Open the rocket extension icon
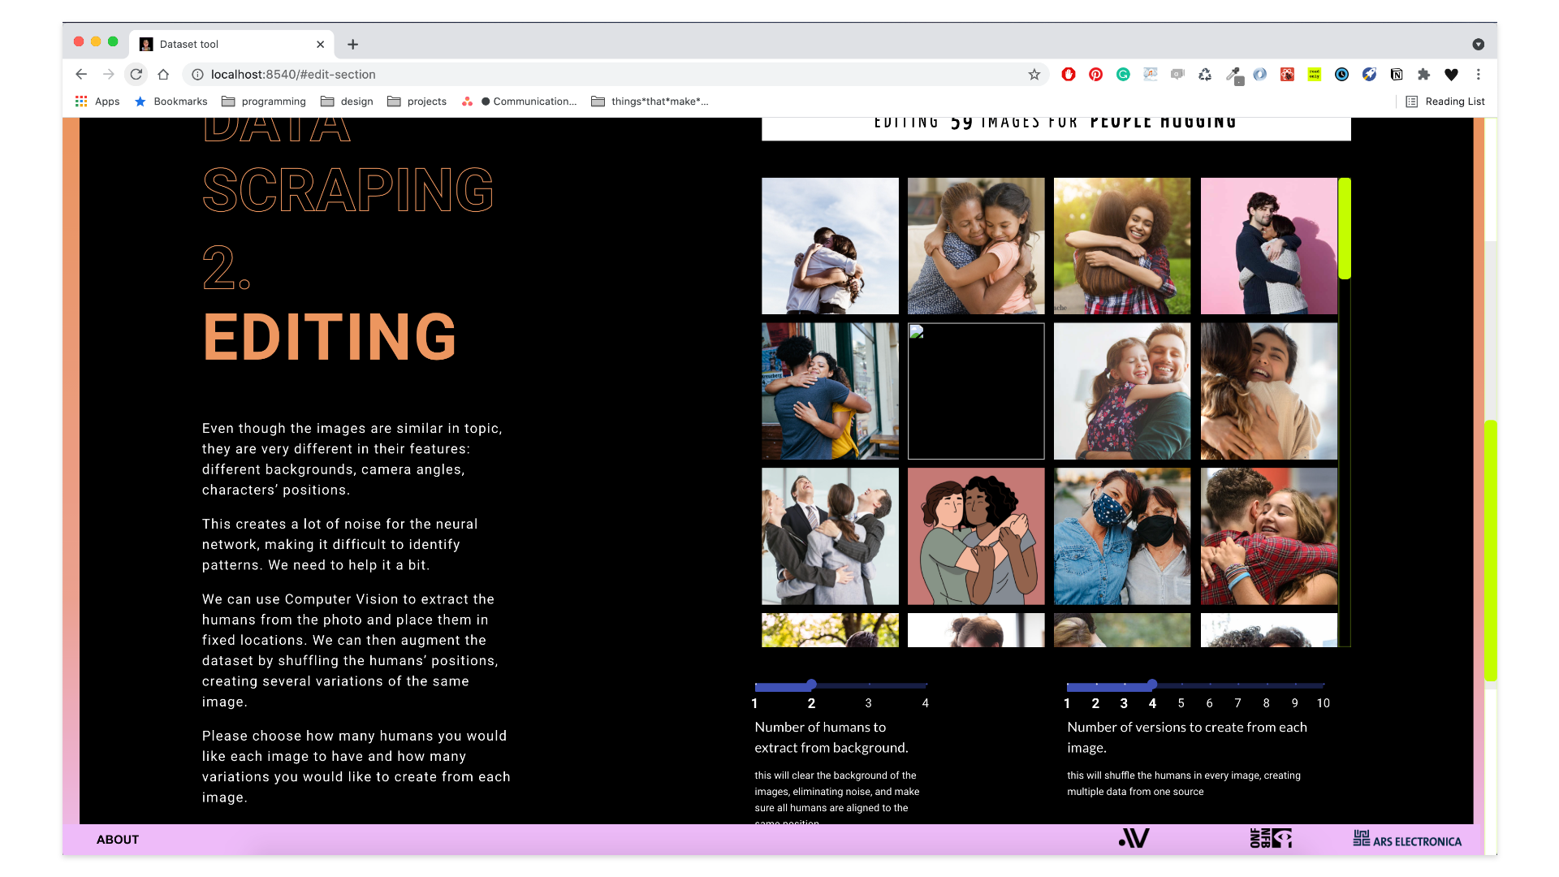Screen dimensions: 1559x877 tap(1369, 75)
